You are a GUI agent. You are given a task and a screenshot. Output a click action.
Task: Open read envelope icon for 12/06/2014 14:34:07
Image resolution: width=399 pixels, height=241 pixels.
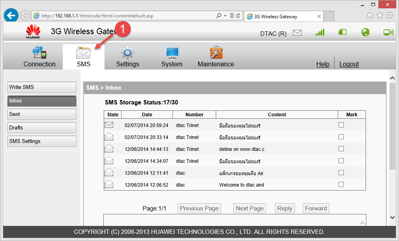pos(109,161)
